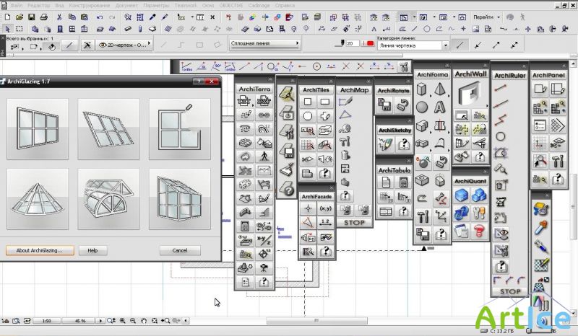Click the Help button in ArchiGlazing dialog
The height and width of the screenshot is (336, 578).
[92, 250]
